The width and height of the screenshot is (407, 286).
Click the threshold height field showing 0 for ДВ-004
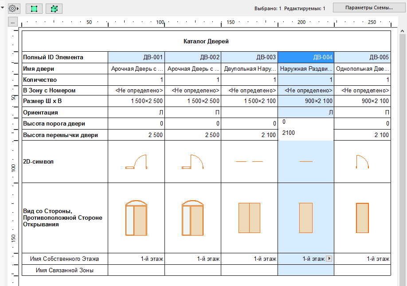[x=306, y=122]
